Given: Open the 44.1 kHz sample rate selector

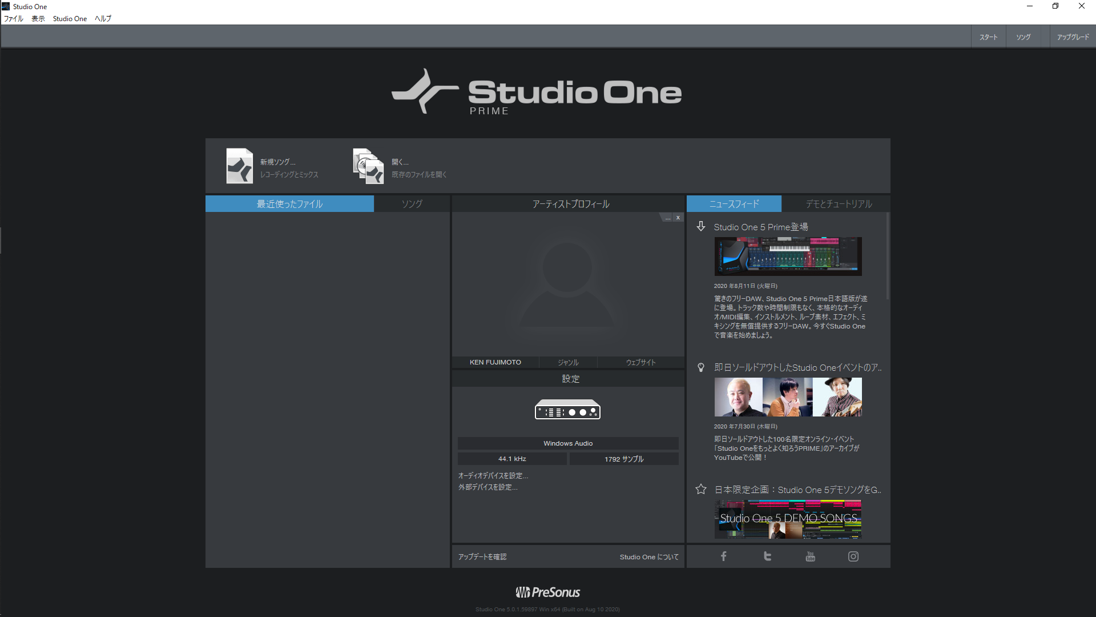Looking at the screenshot, I should 512,459.
